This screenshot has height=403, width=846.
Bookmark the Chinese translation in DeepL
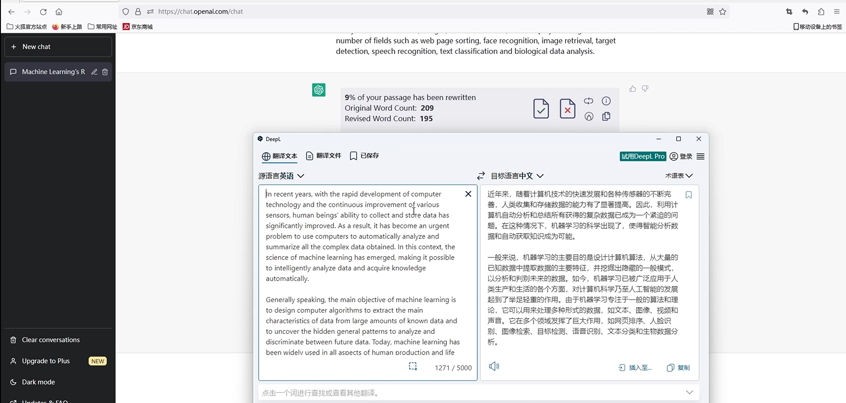click(689, 195)
